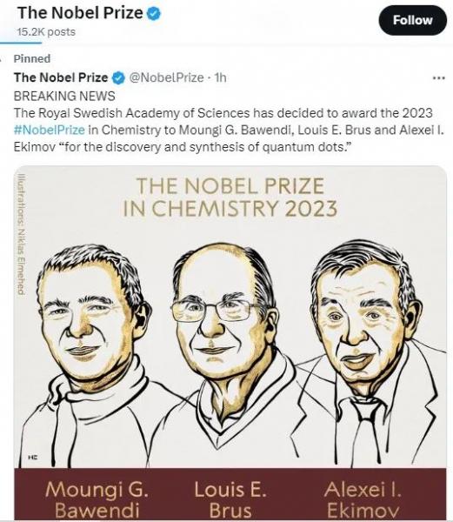This screenshot has width=453, height=522.
Task: Click verified badge next to @NobelPrize handle
Action: (118, 78)
